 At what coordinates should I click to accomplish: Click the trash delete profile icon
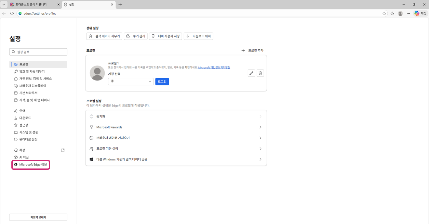260,73
